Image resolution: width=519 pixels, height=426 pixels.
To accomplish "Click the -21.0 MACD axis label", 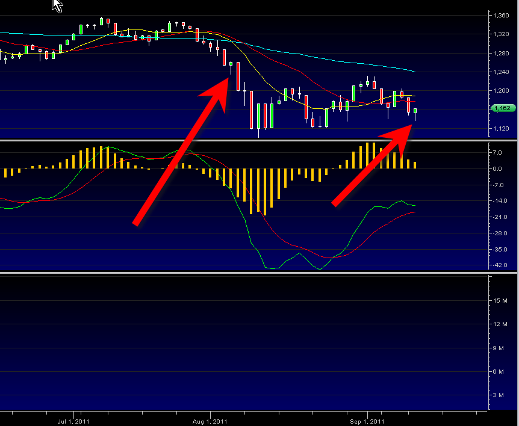I will coord(500,217).
